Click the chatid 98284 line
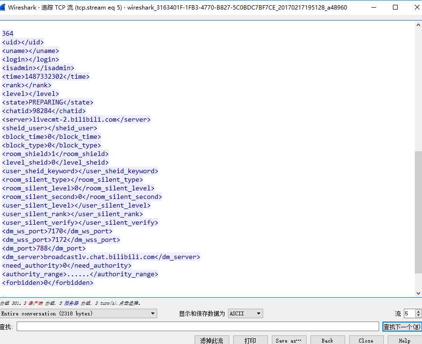Image resolution: width=422 pixels, height=344 pixels. [44, 111]
